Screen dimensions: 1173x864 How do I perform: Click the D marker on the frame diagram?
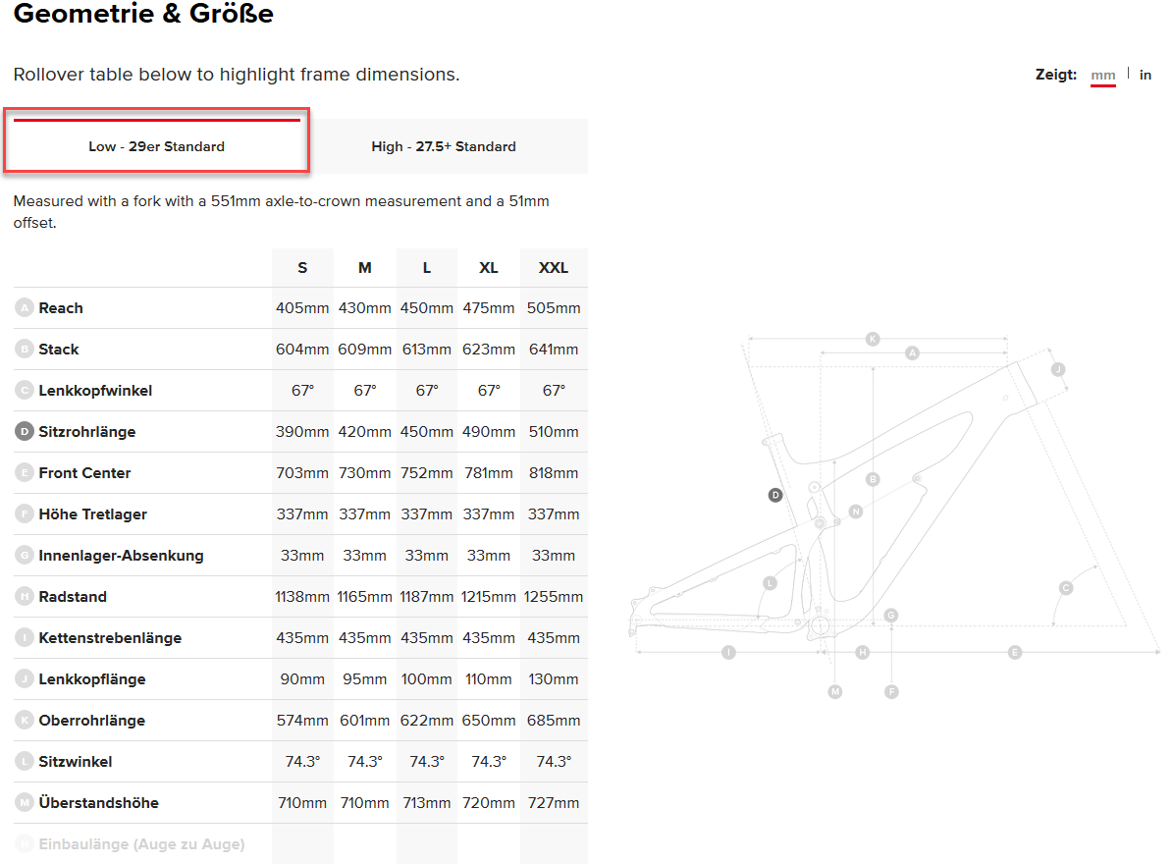click(x=775, y=496)
